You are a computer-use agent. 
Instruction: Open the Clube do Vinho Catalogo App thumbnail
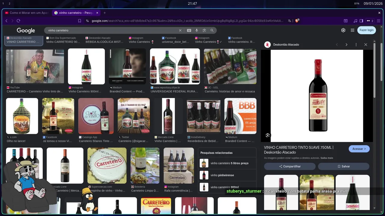tap(96, 116)
